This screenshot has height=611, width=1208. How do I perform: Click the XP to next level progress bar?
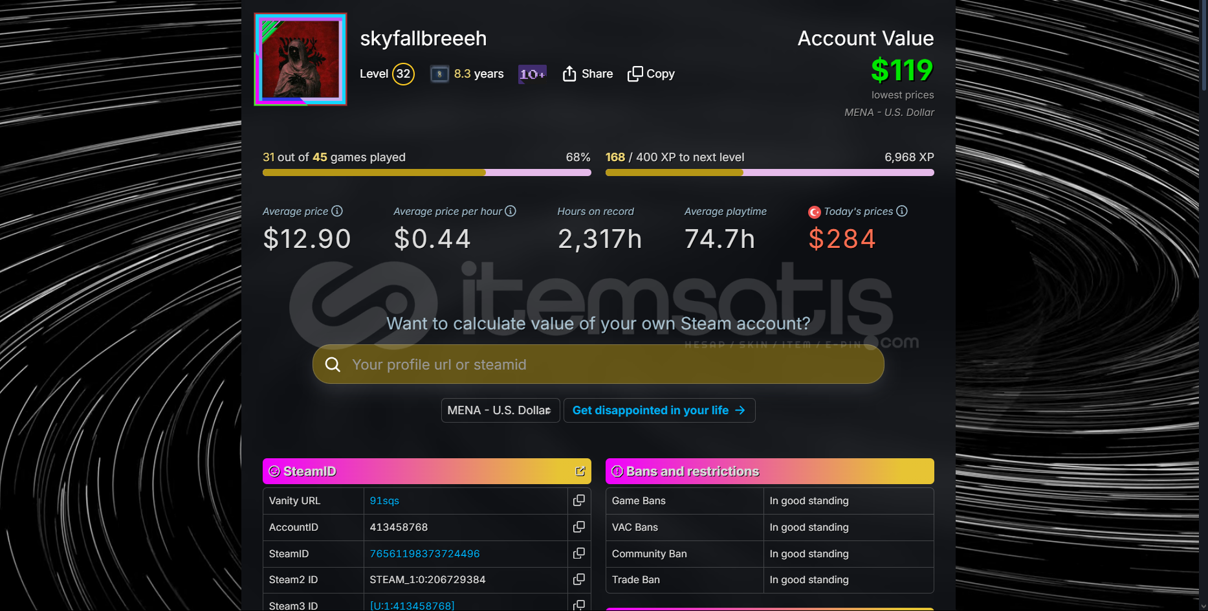(770, 173)
